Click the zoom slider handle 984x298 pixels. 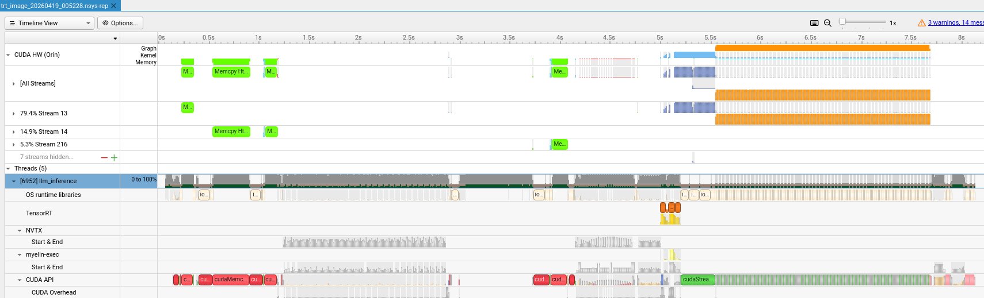click(842, 22)
